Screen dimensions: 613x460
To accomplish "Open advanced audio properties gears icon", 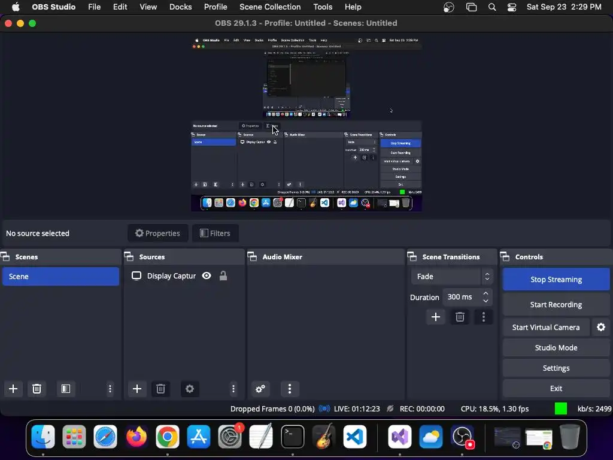I will click(x=260, y=388).
